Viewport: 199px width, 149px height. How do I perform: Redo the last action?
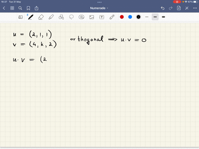pyautogui.click(x=171, y=8)
